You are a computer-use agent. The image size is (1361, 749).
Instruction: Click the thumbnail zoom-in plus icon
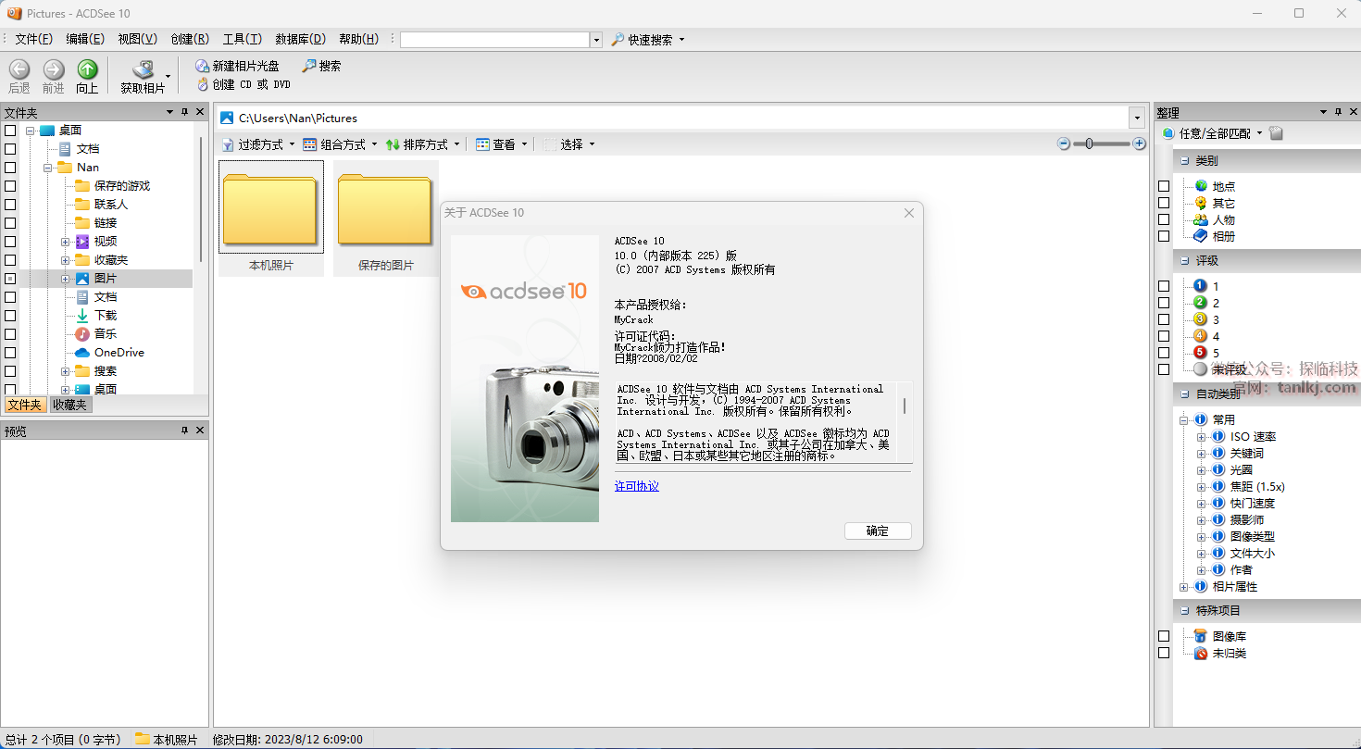(1140, 144)
